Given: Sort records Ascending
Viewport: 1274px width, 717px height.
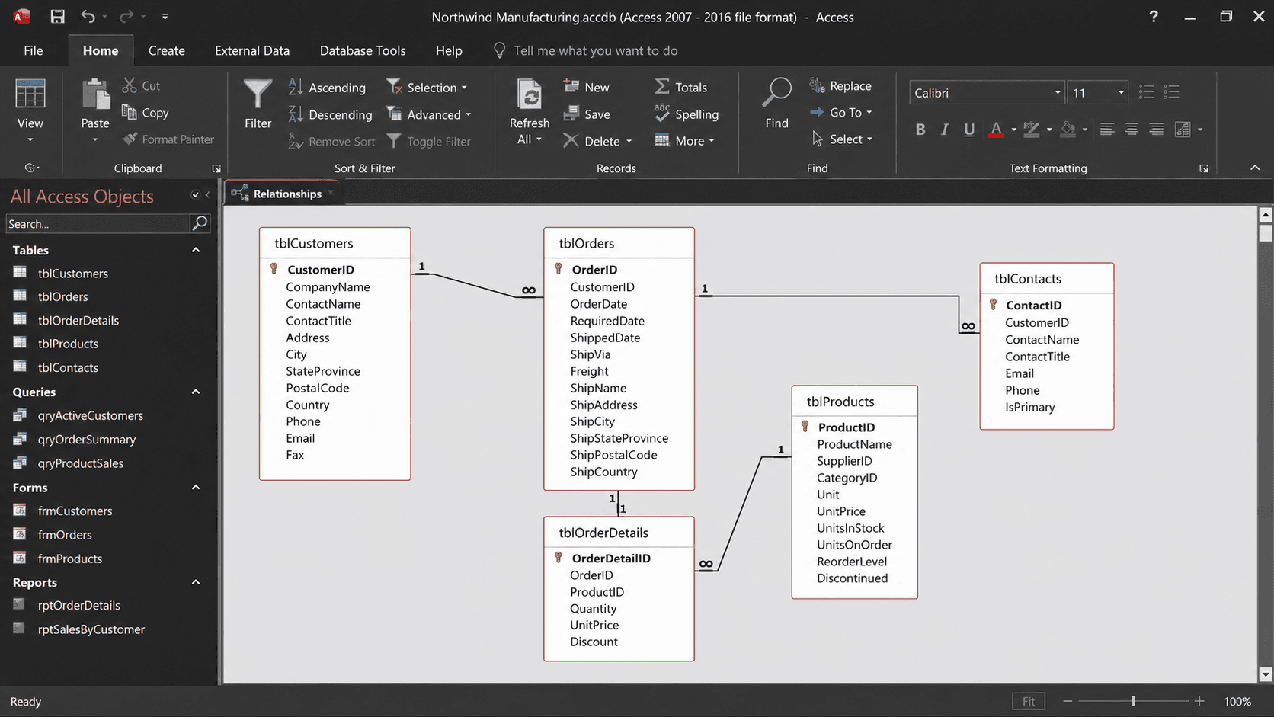Looking at the screenshot, I should pos(327,88).
